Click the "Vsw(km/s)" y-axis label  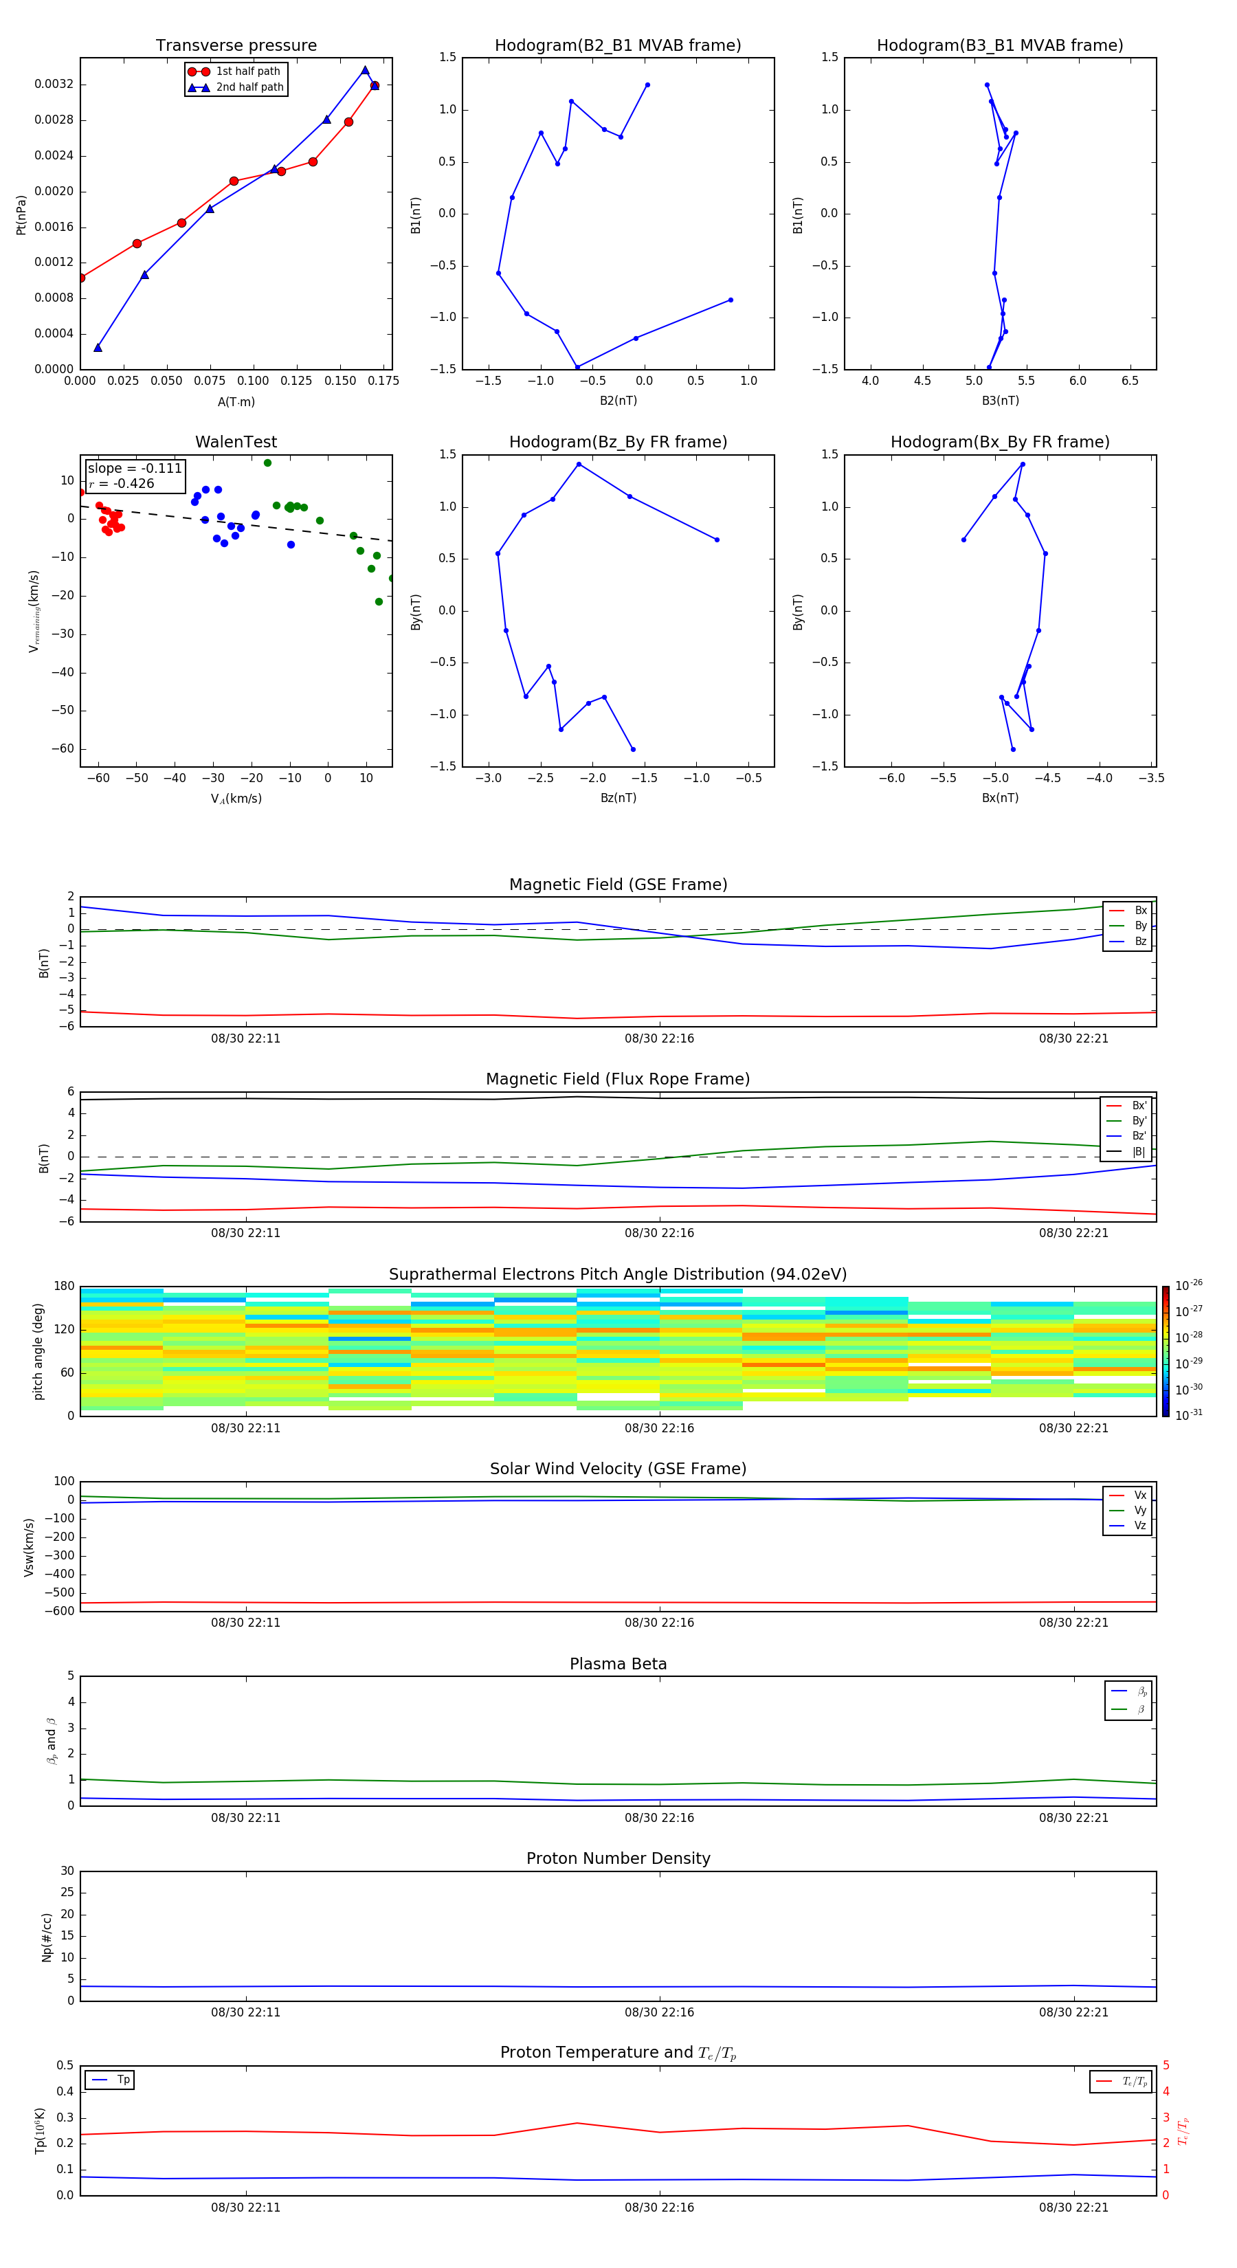pos(29,1547)
